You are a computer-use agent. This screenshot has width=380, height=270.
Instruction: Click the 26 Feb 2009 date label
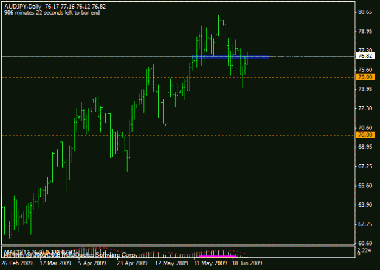coord(17,263)
